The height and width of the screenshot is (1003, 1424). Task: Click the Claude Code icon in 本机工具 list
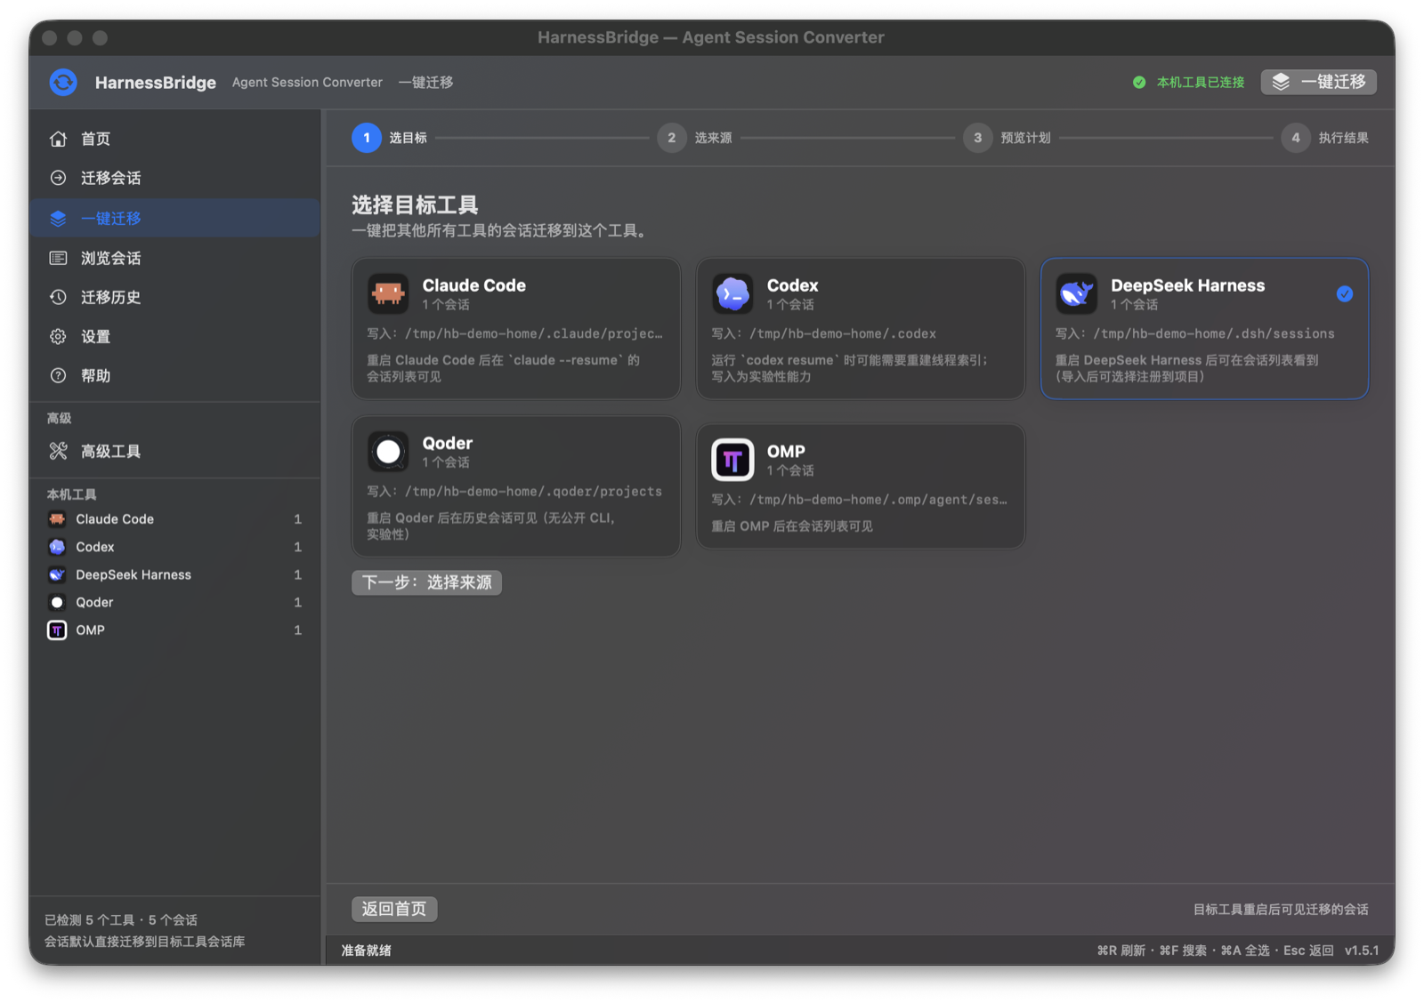click(57, 519)
